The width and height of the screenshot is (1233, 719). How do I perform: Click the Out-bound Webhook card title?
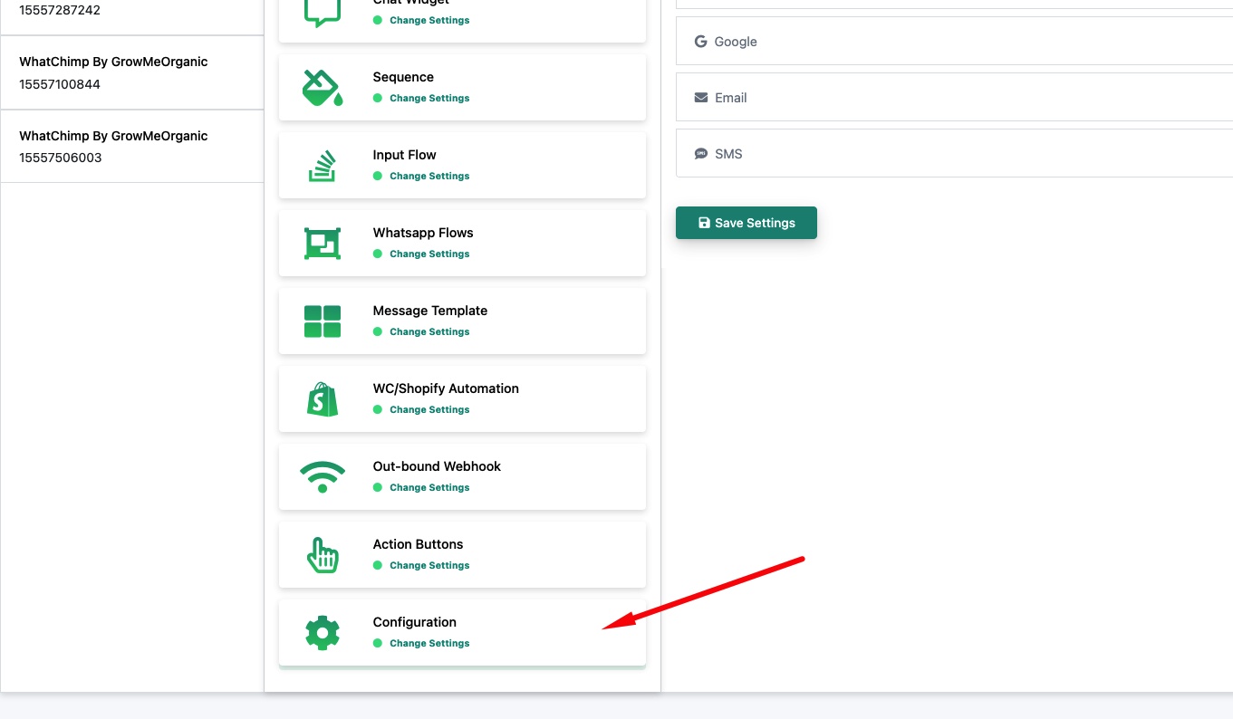437,466
